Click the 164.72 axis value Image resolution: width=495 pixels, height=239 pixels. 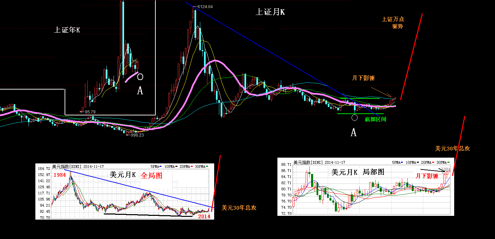tap(44, 169)
